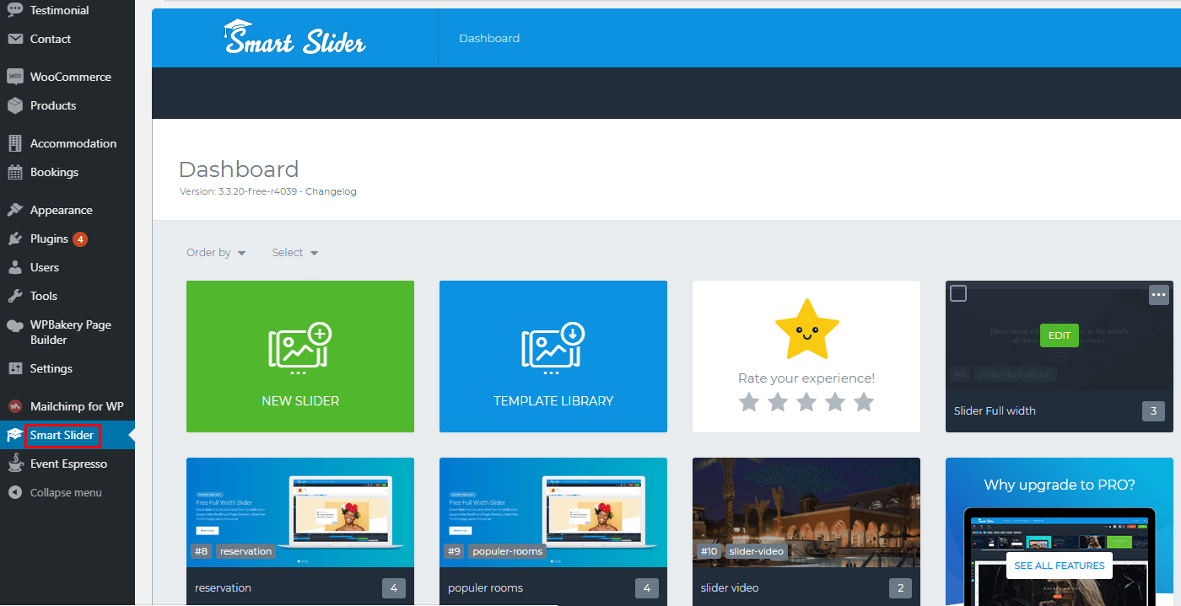The height and width of the screenshot is (606, 1181).
Task: Open the Plugins menu item
Action: click(49, 239)
